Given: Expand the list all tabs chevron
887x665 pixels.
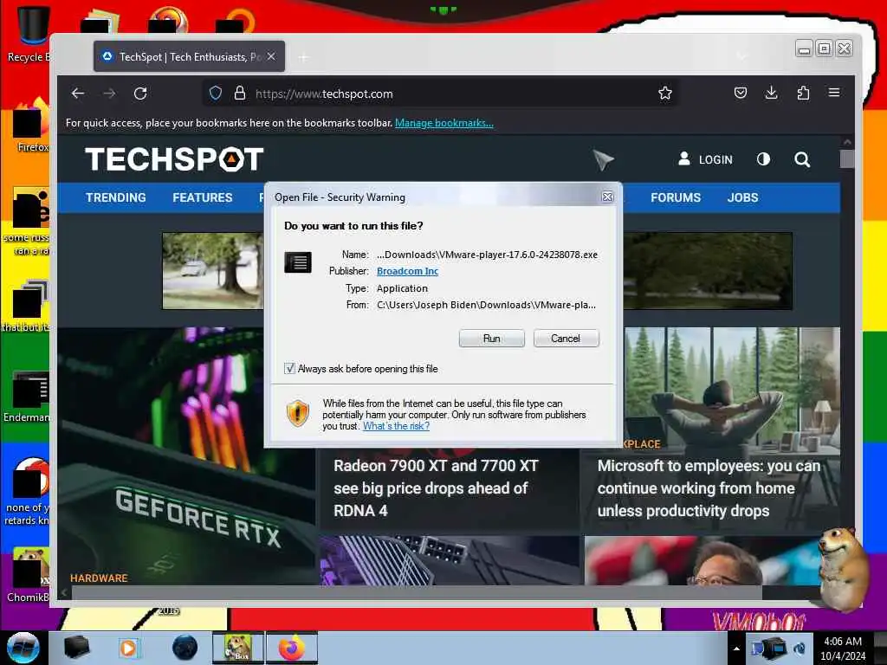Looking at the screenshot, I should click(x=741, y=56).
